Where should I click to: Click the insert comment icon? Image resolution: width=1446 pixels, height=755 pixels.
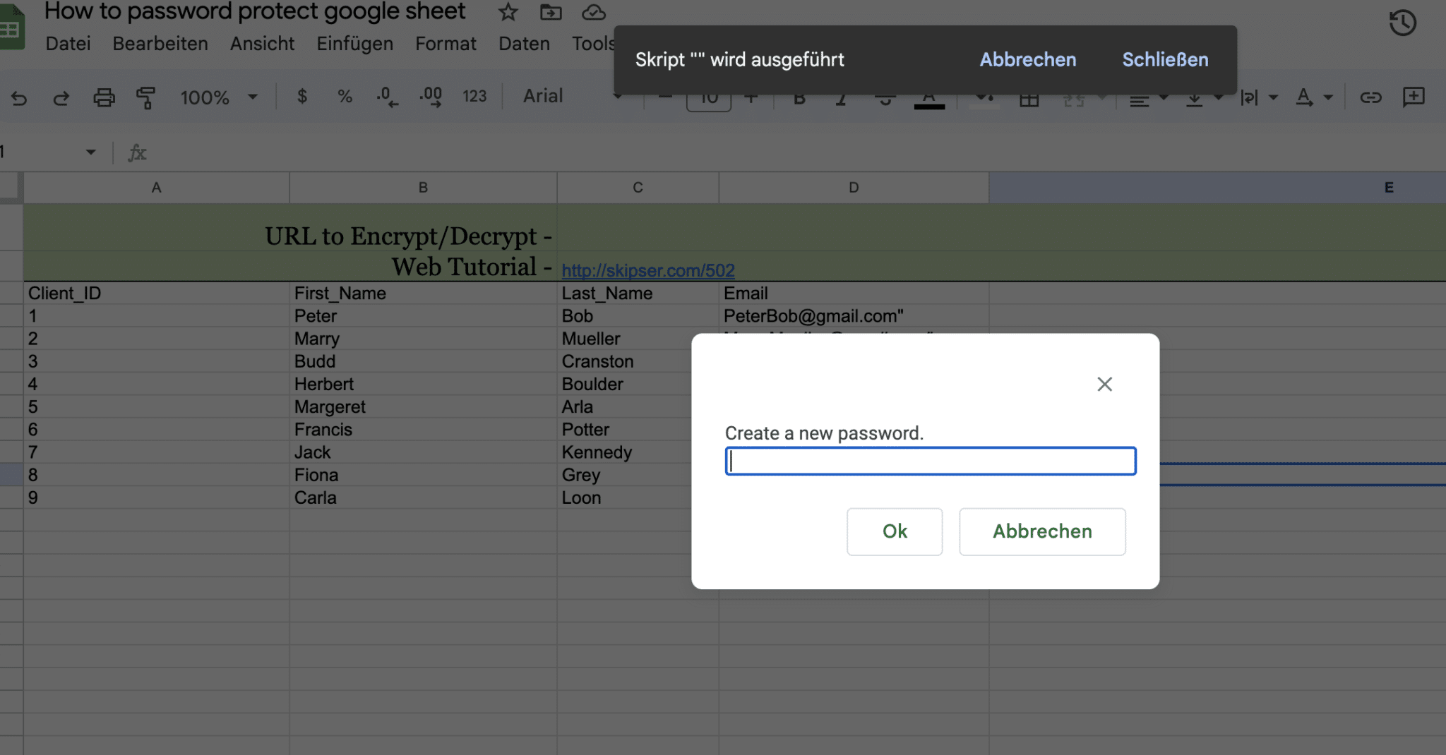[x=1414, y=97]
